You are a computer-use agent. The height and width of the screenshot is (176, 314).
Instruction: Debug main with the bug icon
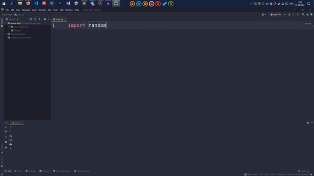click(x=289, y=15)
